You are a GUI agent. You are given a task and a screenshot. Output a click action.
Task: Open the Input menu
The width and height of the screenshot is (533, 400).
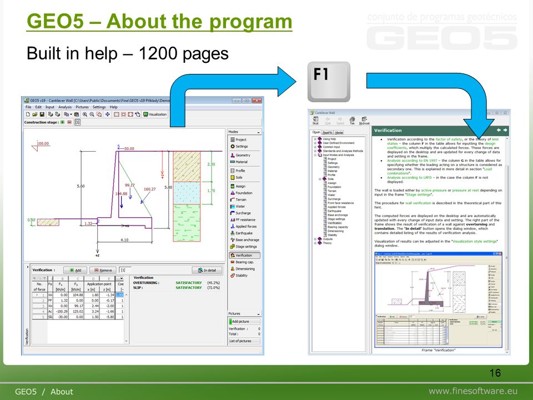coord(50,107)
